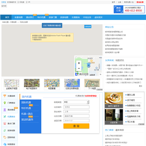This screenshot has width=146, height=146.
Task: Click the blue Flash player download button
Action: pos(52,26)
